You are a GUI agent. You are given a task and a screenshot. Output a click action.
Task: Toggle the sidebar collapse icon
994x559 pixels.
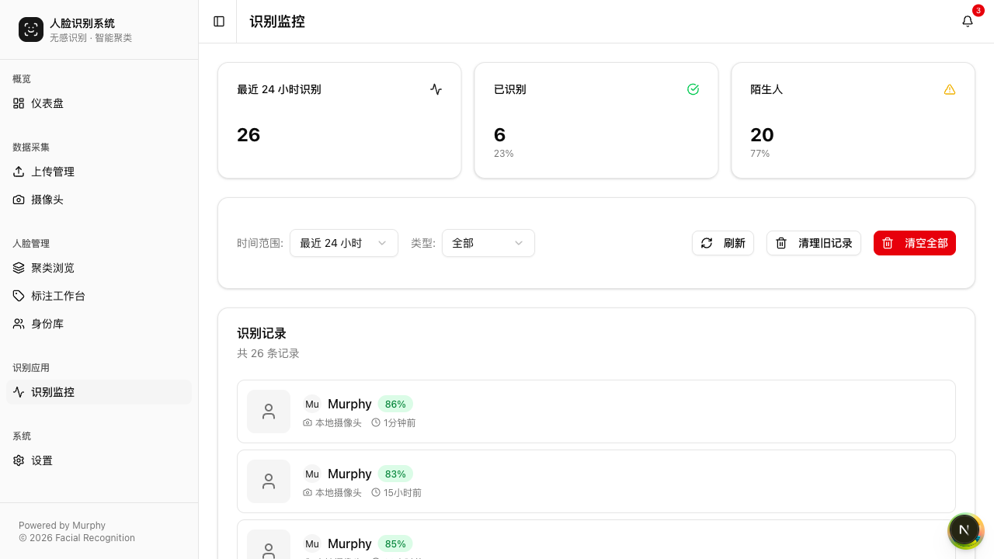click(x=219, y=22)
